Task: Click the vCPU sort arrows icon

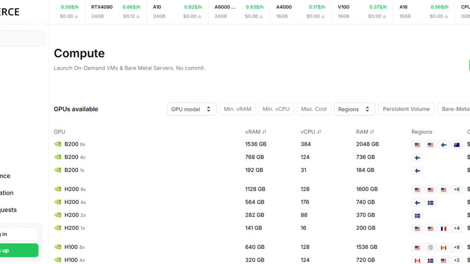Action: (319, 132)
